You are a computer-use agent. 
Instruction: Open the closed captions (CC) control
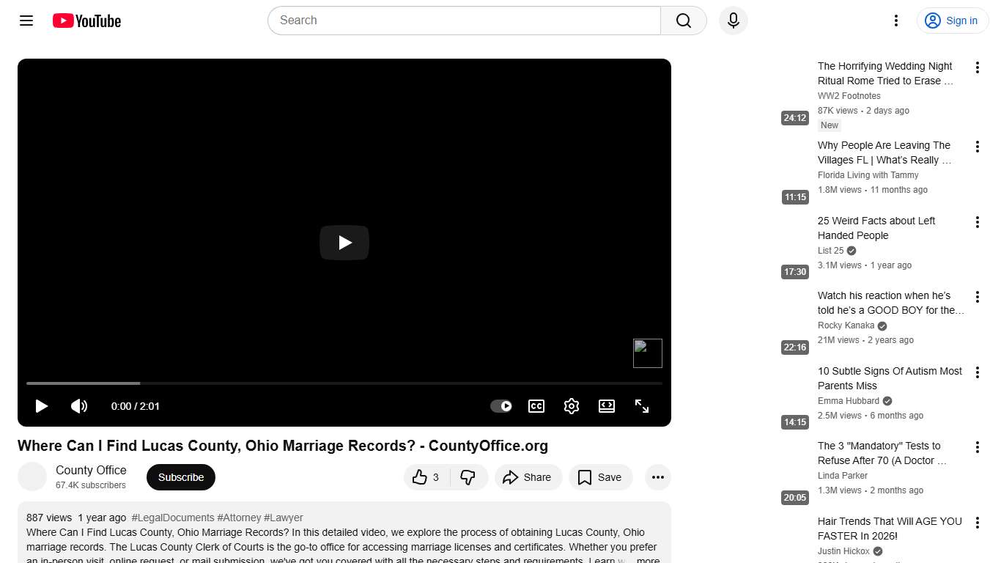point(536,405)
